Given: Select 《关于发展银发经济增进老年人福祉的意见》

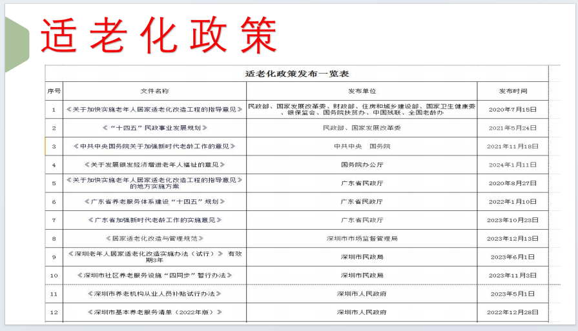Looking at the screenshot, I should (154, 165).
